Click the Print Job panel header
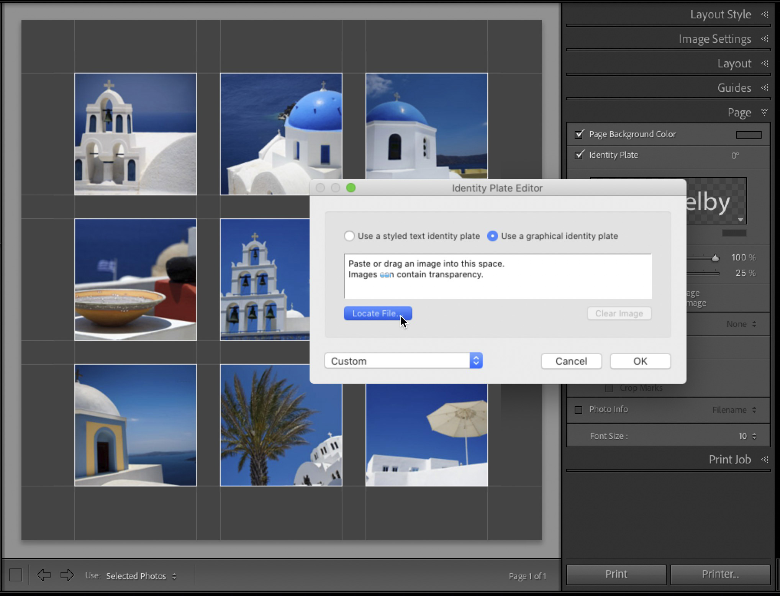The width and height of the screenshot is (780, 596). (x=730, y=459)
